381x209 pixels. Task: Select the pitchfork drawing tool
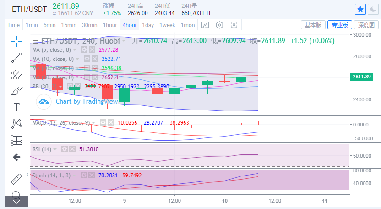click(16, 74)
